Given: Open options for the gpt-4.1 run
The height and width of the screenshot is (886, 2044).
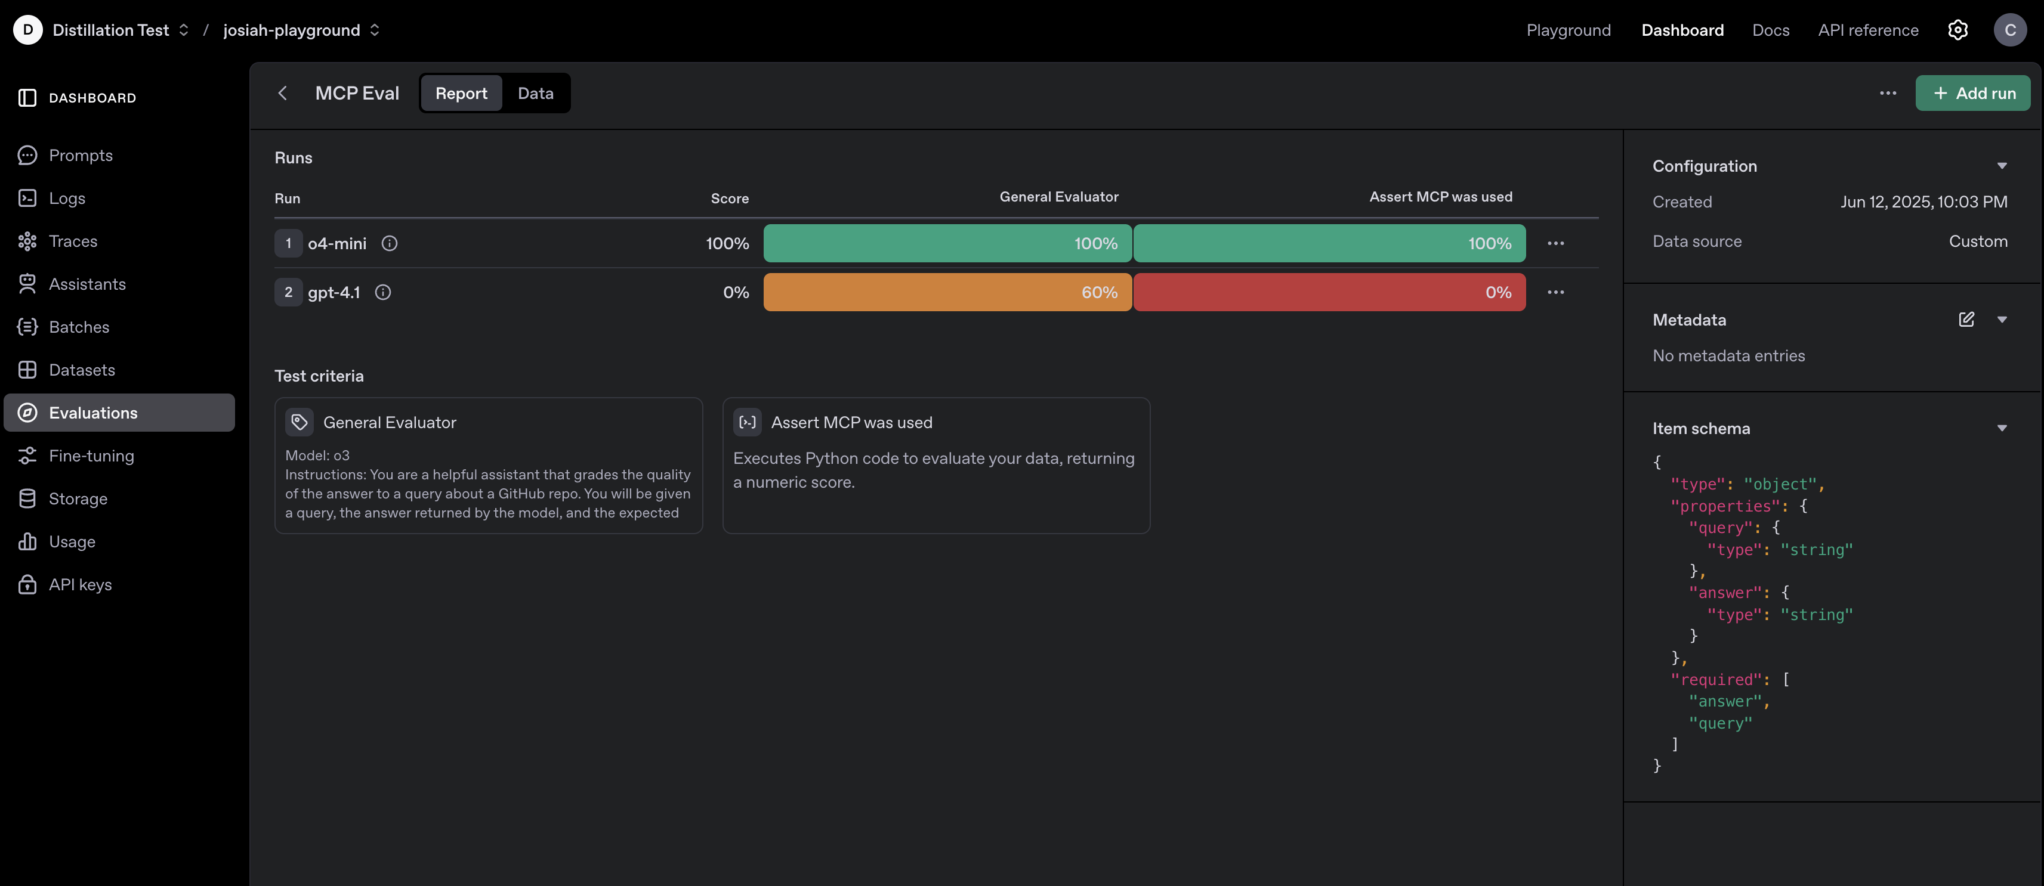Looking at the screenshot, I should pos(1555,292).
